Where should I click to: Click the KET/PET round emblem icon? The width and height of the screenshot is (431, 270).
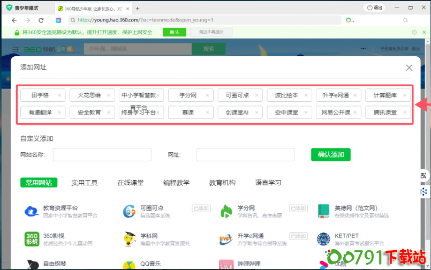[x=323, y=239]
